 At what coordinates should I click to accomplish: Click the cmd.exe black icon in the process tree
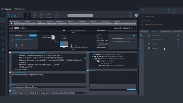[99, 63]
